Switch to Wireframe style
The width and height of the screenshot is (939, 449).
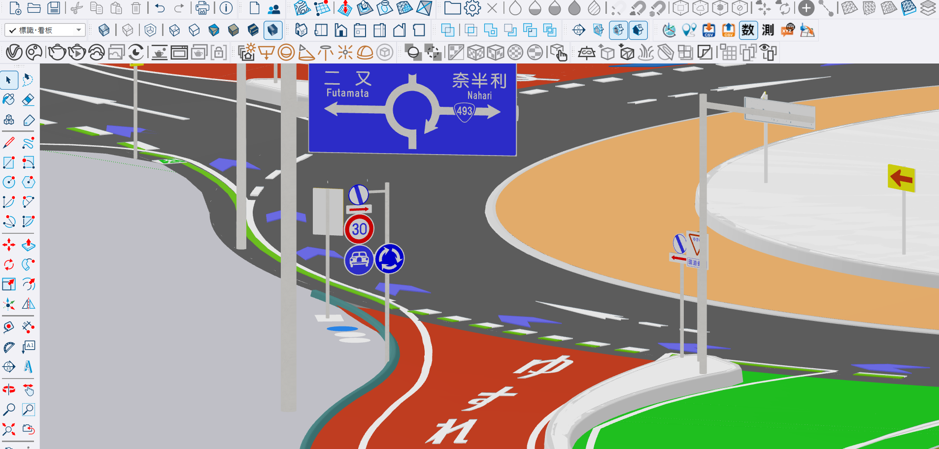pos(174,30)
